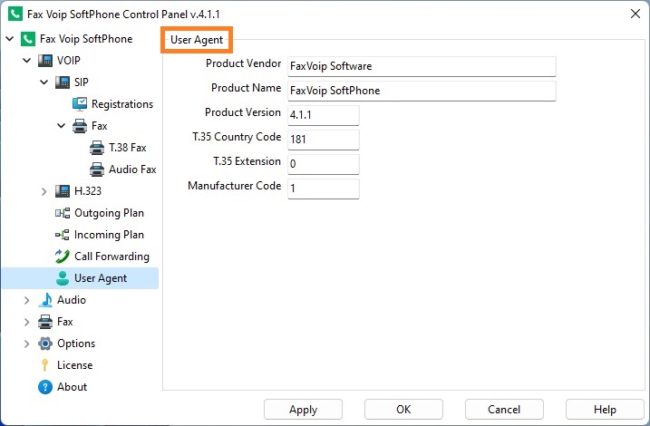Click the Registrations monitor icon
Image resolution: width=650 pixels, height=426 pixels.
coord(80,104)
